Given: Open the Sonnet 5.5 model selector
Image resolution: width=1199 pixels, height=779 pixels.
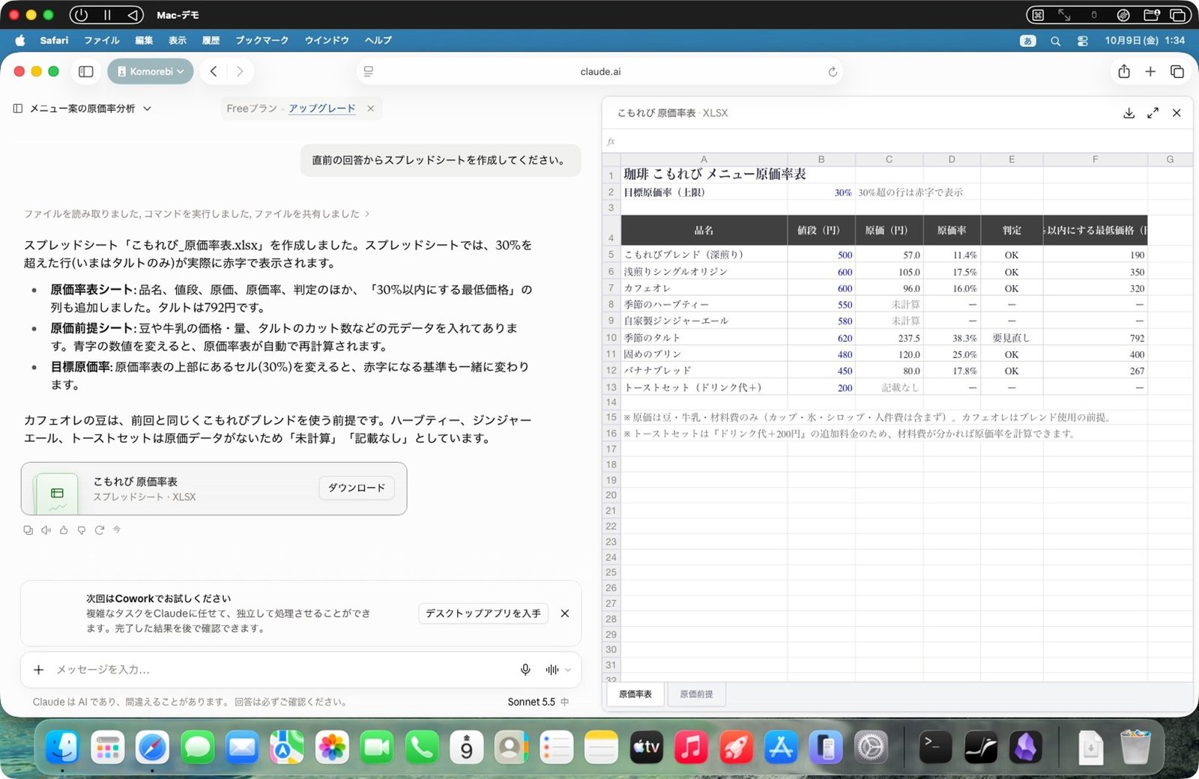Looking at the screenshot, I should tap(531, 702).
